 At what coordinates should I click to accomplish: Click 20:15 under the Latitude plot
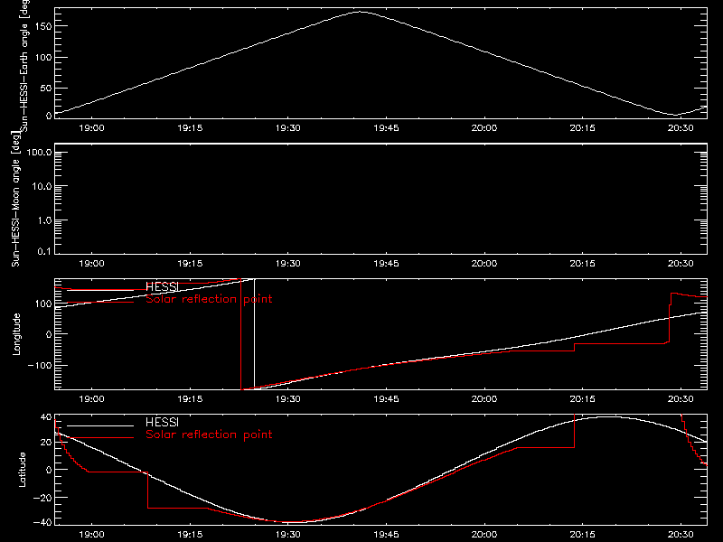[582, 534]
